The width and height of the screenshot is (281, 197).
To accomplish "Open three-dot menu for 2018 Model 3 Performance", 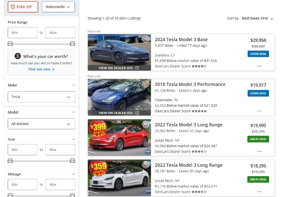I will [259, 111].
